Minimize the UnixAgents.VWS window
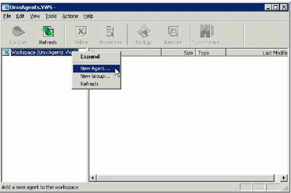Image resolution: width=291 pixels, height=193 pixels. pos(268,8)
